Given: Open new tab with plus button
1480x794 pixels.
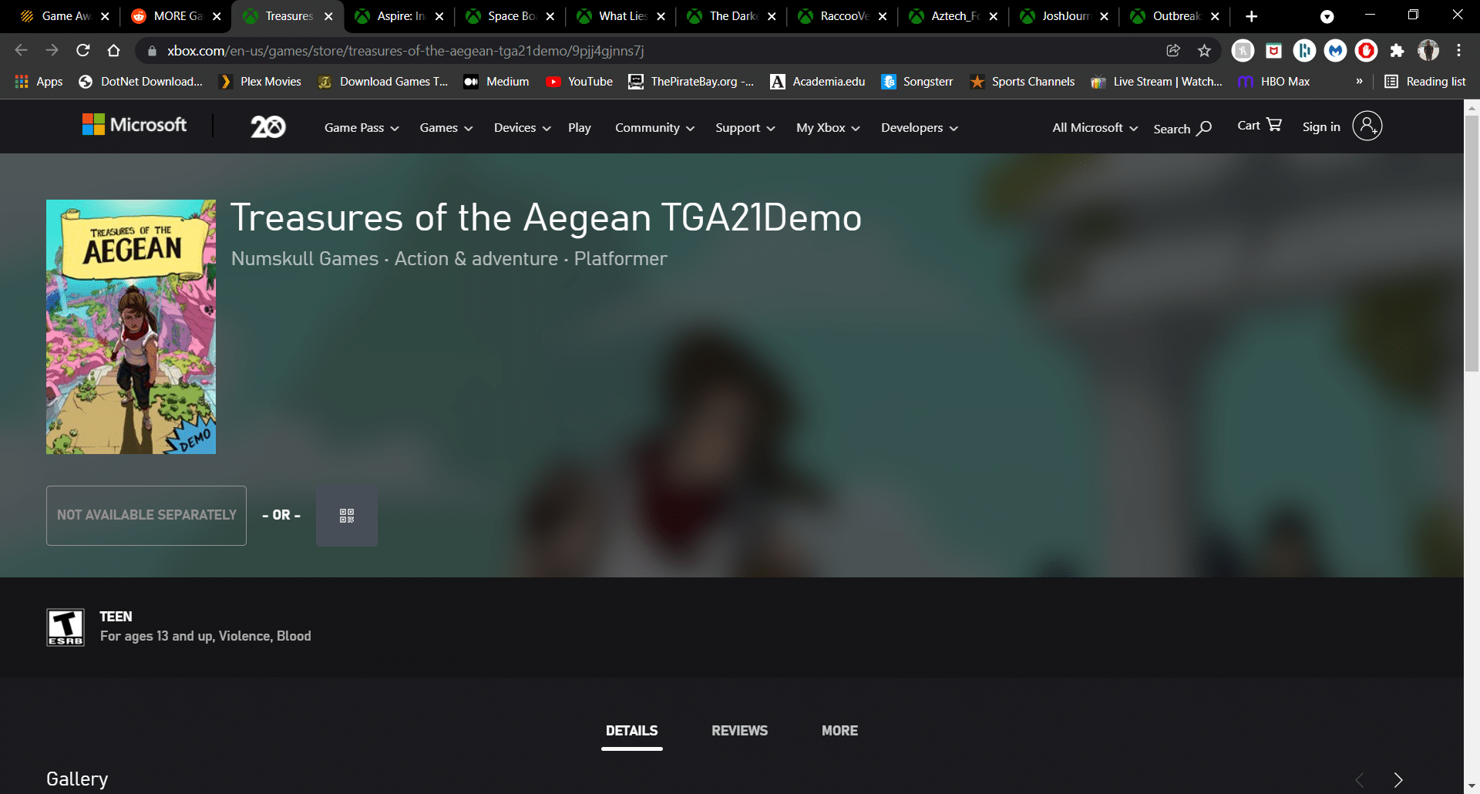Looking at the screenshot, I should 1252,16.
